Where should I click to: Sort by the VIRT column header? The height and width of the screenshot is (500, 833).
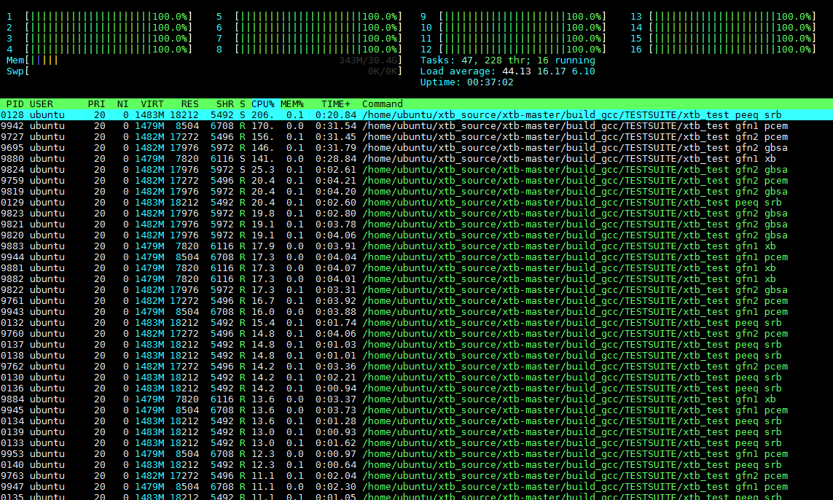[152, 104]
